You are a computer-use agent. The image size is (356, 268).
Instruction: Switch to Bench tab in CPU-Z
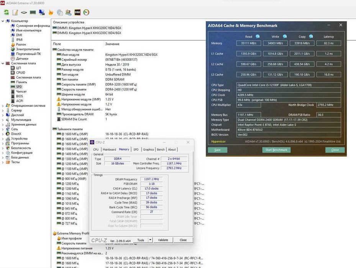tap(161, 149)
